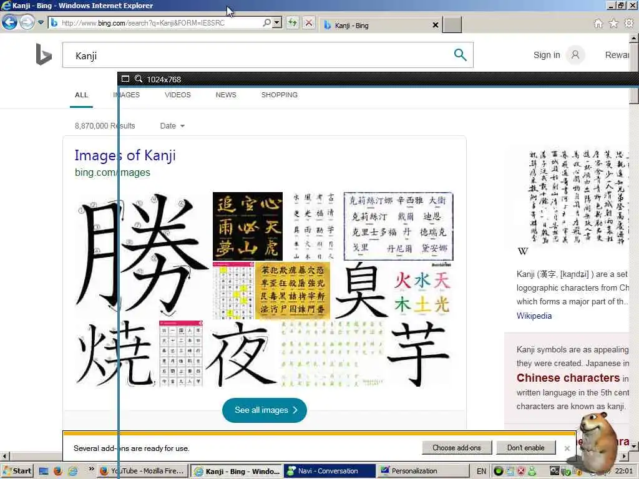The height and width of the screenshot is (479, 639).
Task: Expand the Date filter dropdown
Action: (x=172, y=126)
